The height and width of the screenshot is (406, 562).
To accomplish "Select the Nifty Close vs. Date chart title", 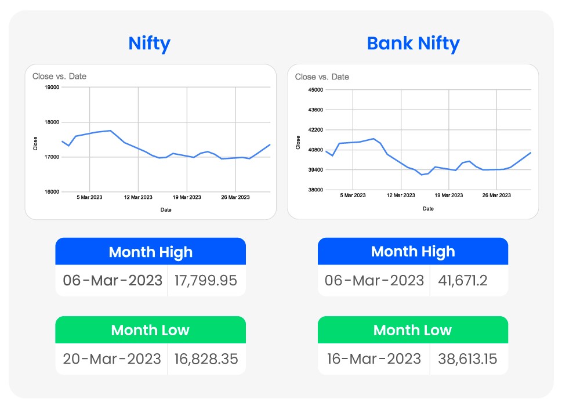I will 59,76.
